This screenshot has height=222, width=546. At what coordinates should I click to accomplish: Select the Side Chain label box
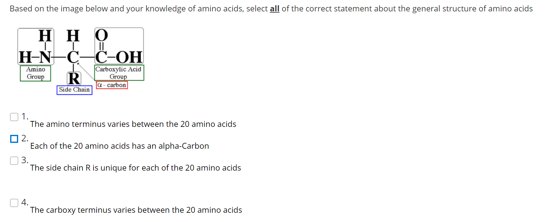tap(74, 90)
